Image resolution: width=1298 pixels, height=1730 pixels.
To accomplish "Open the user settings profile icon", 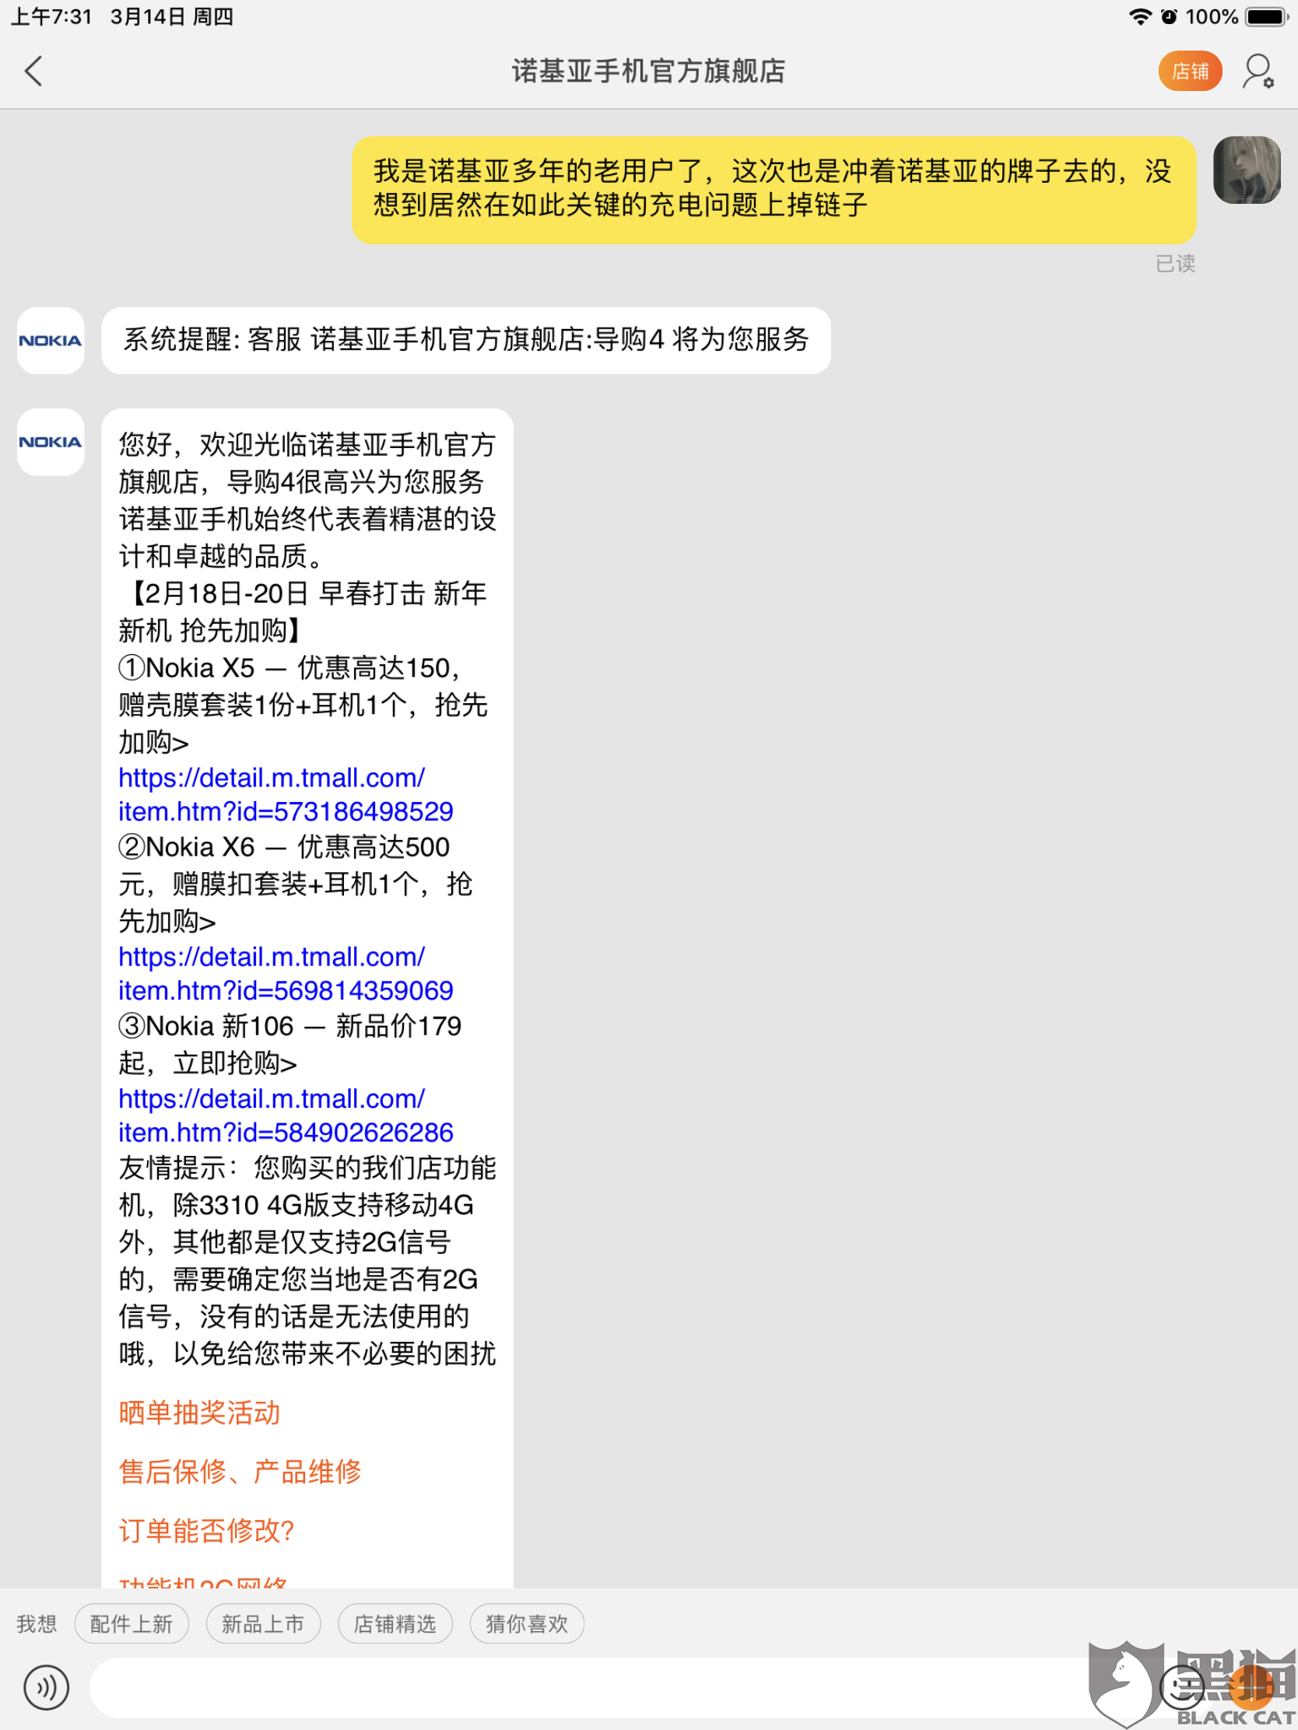I will 1258,71.
